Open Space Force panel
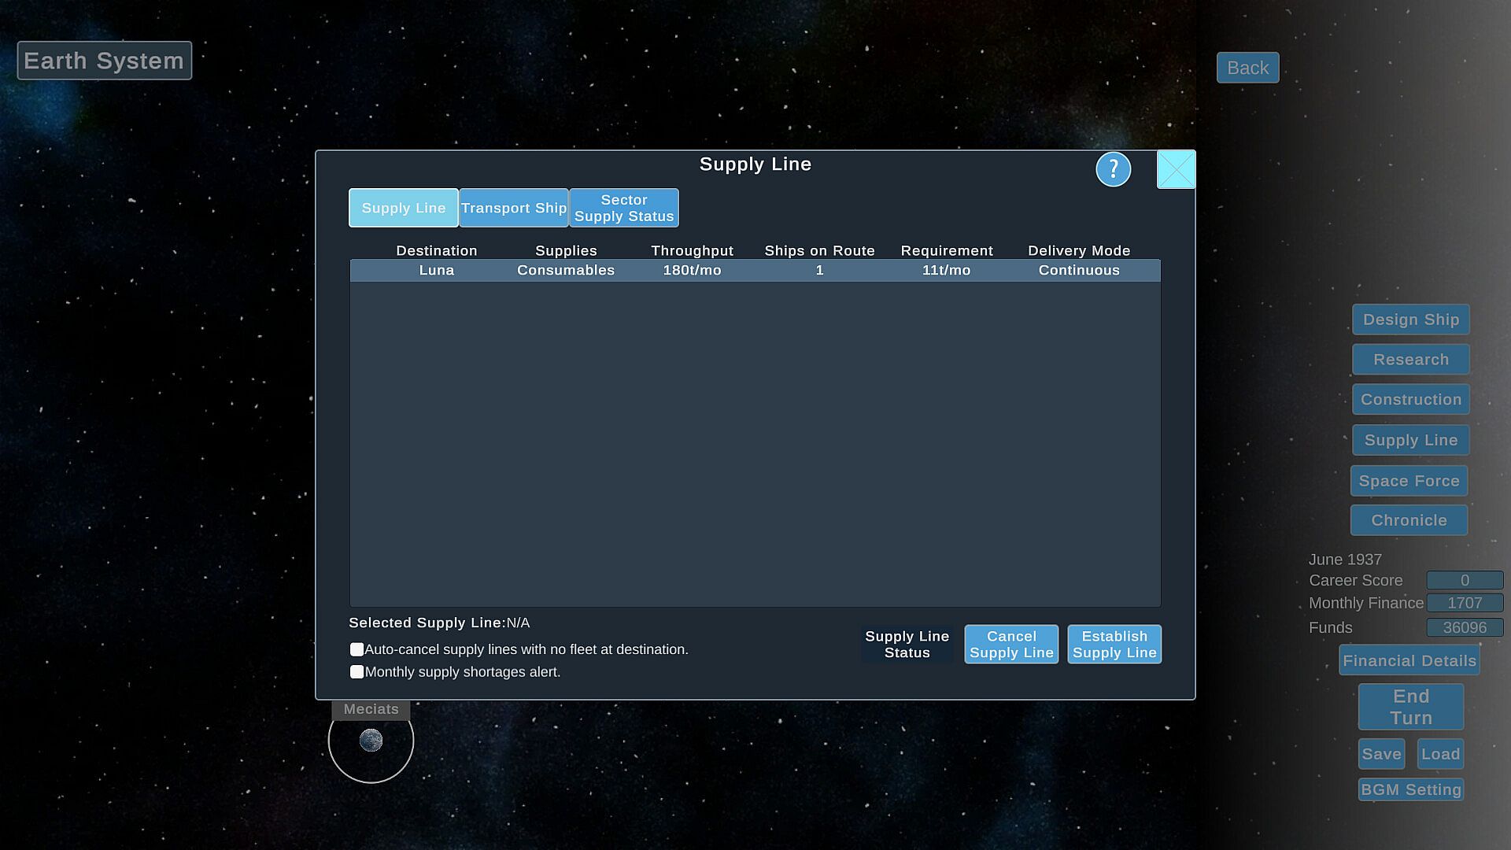The image size is (1511, 850). (1409, 481)
